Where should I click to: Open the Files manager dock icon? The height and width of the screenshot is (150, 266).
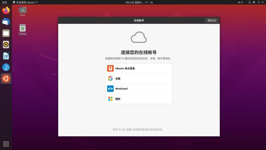point(6,33)
